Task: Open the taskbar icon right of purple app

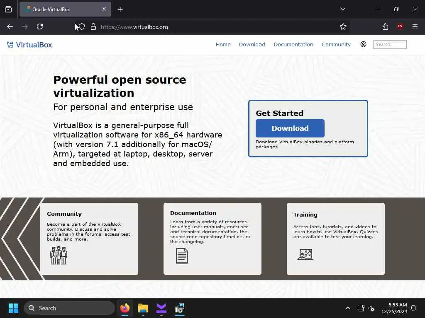Action: pyautogui.click(x=179, y=308)
